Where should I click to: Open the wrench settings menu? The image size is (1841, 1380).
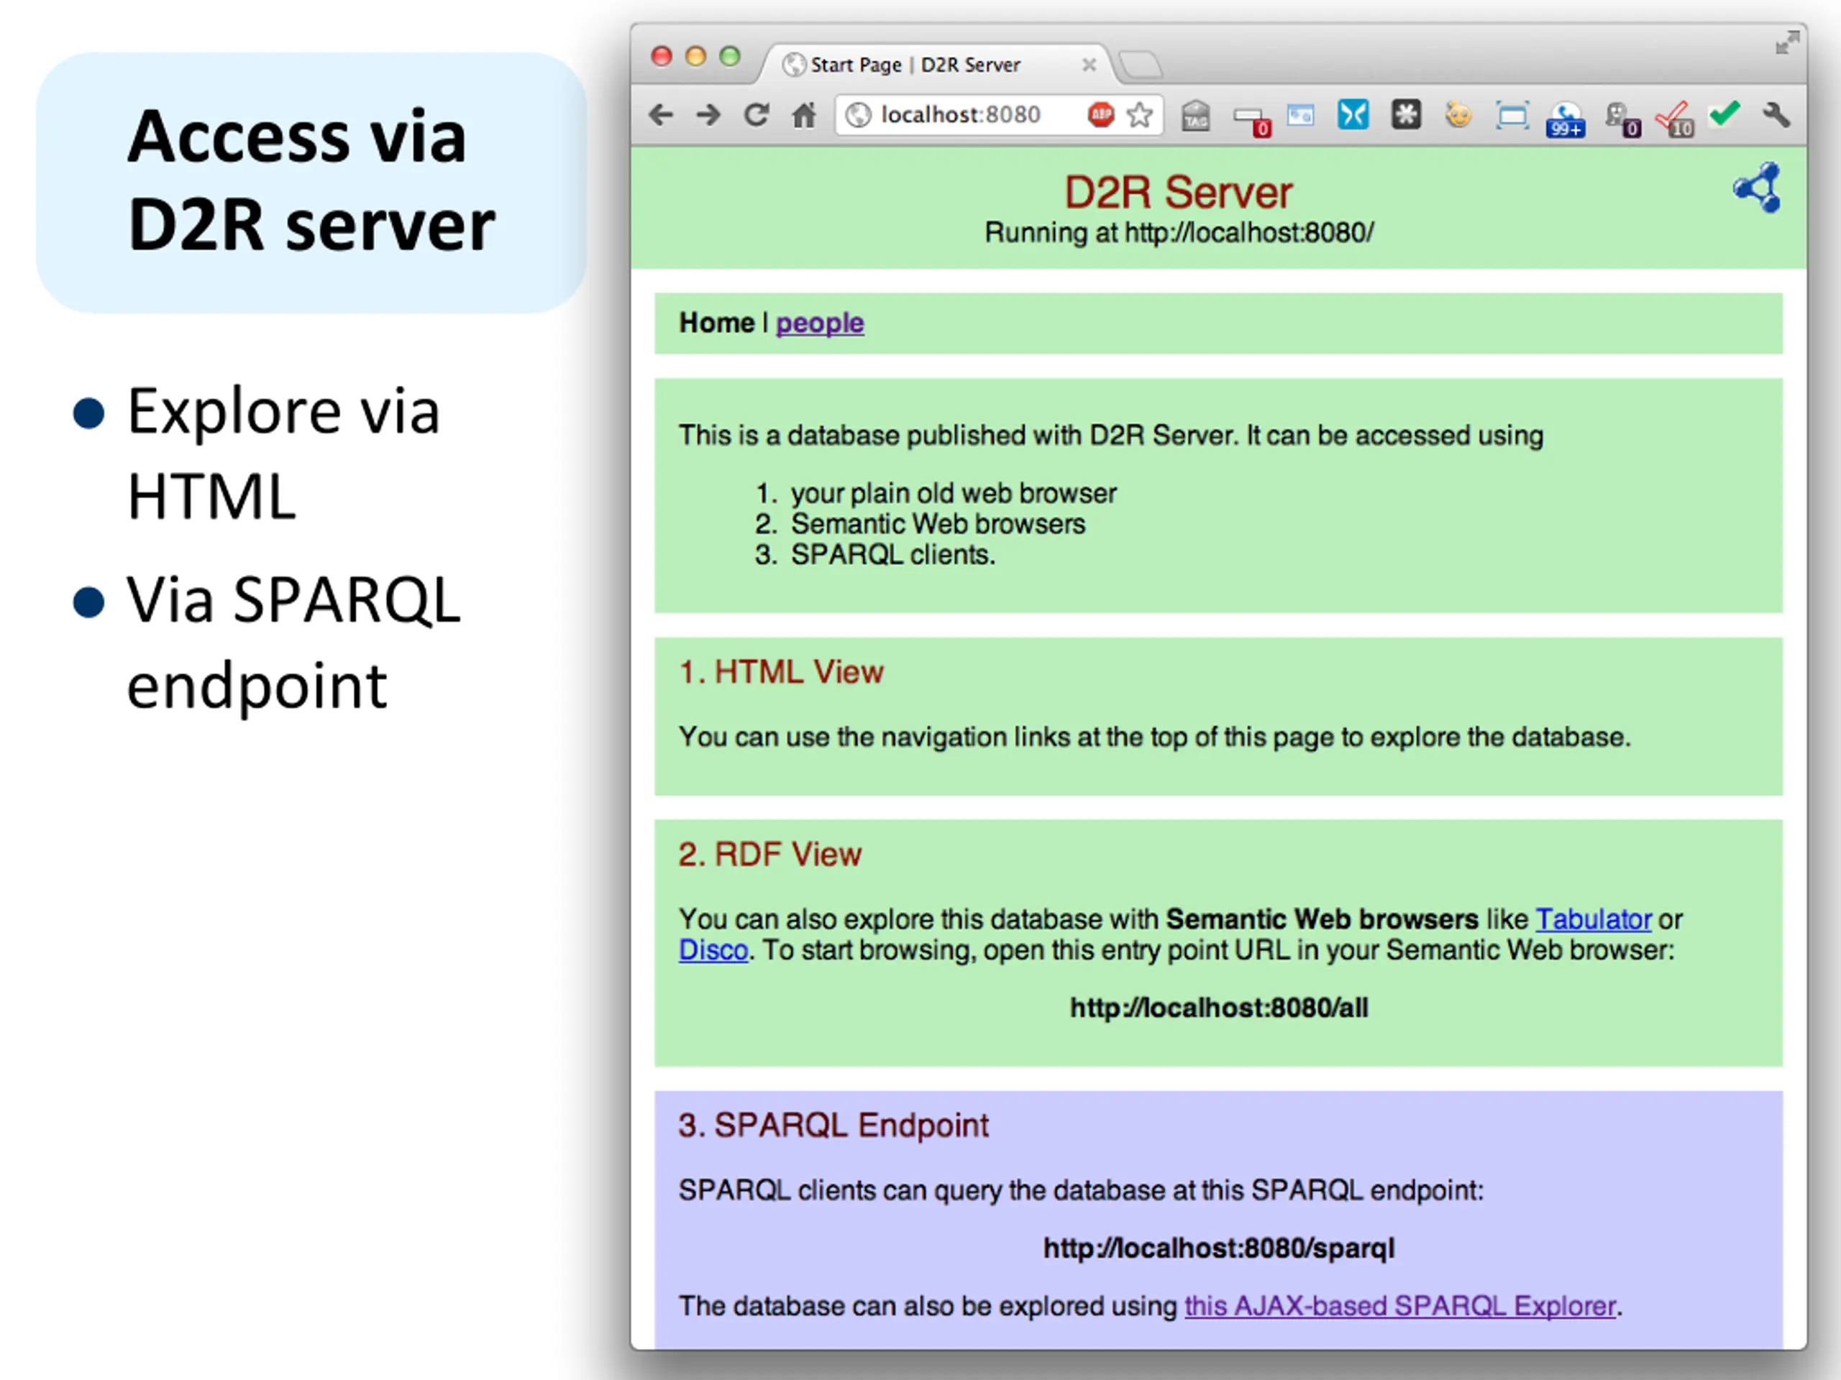click(x=1776, y=115)
